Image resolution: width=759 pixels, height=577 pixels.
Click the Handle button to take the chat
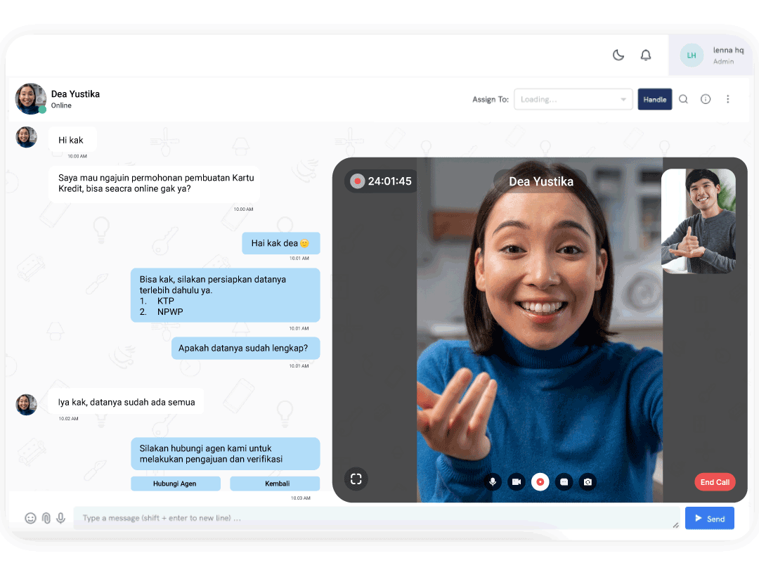(x=654, y=99)
